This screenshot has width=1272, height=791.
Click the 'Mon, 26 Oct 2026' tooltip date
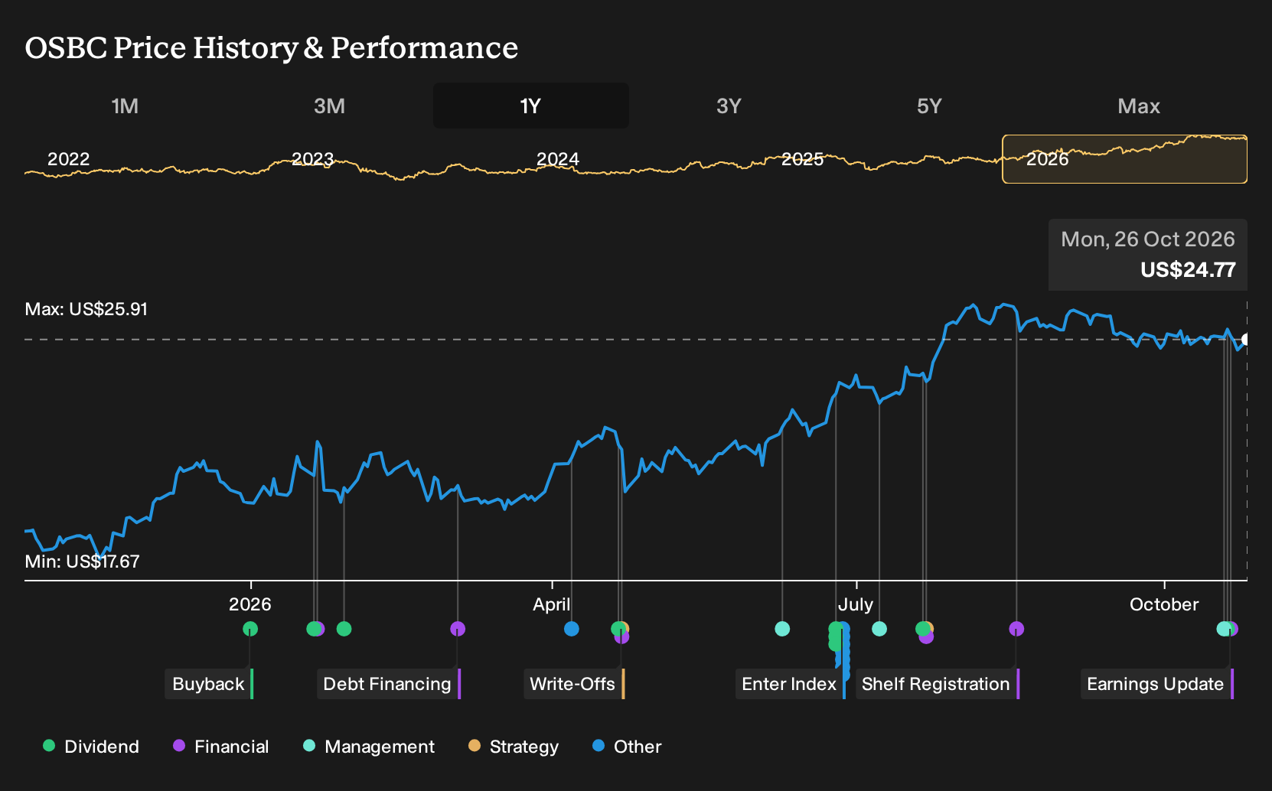tap(1148, 239)
